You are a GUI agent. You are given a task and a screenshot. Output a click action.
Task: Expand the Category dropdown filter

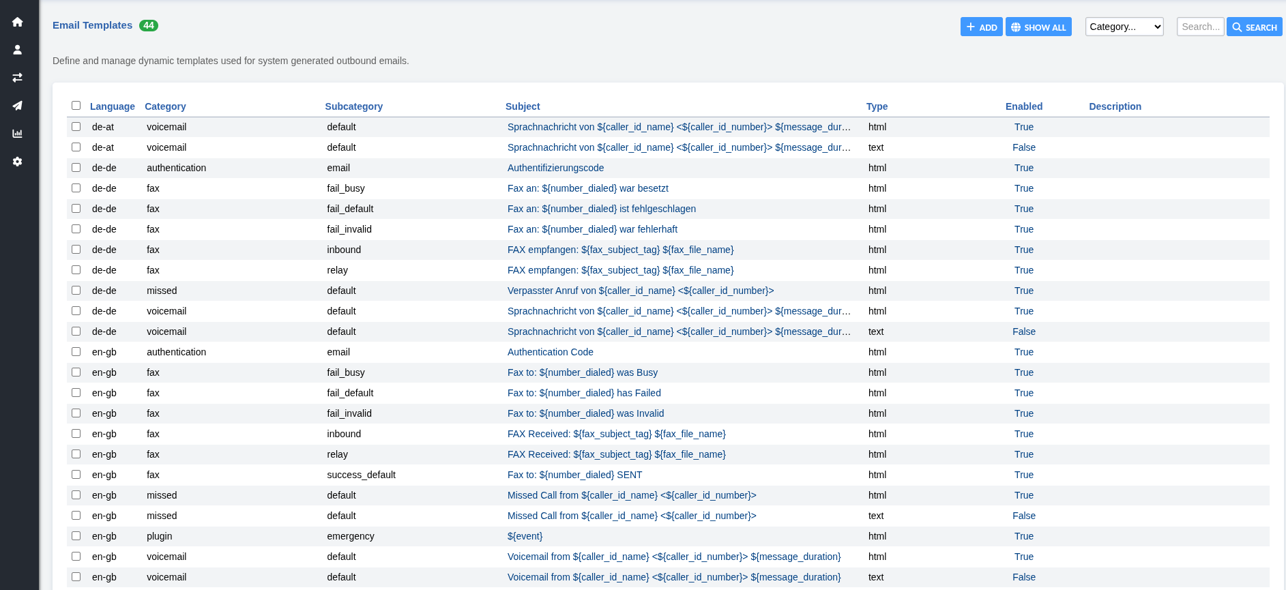(1124, 27)
